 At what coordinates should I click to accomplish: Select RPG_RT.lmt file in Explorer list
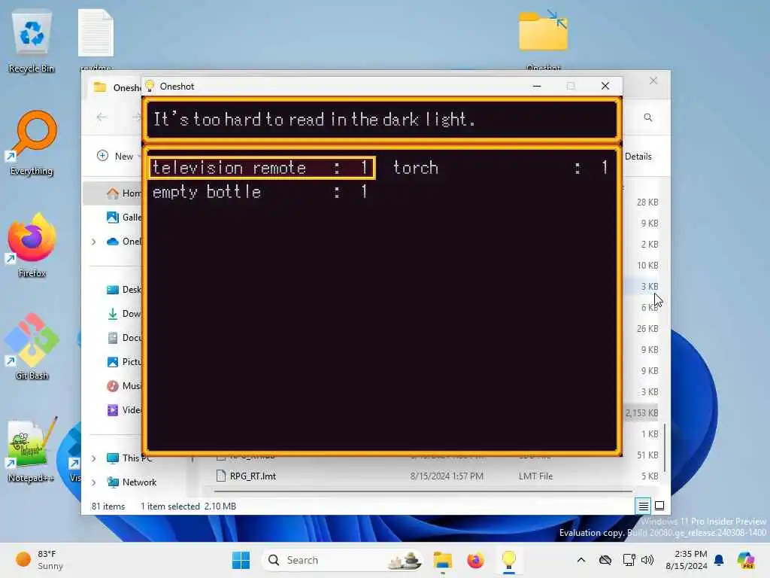tap(253, 476)
